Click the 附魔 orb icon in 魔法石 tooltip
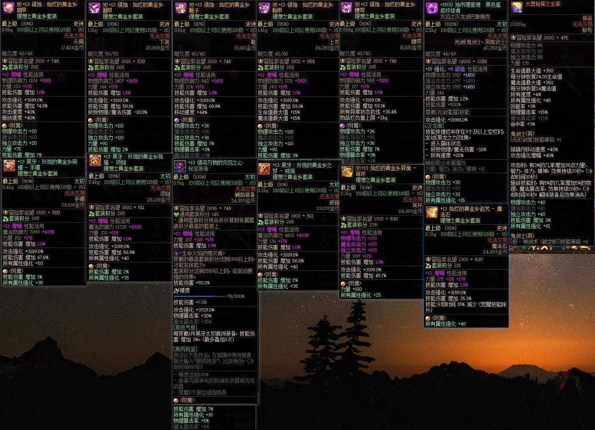Viewport: 595px width, 430px height. 428,318
